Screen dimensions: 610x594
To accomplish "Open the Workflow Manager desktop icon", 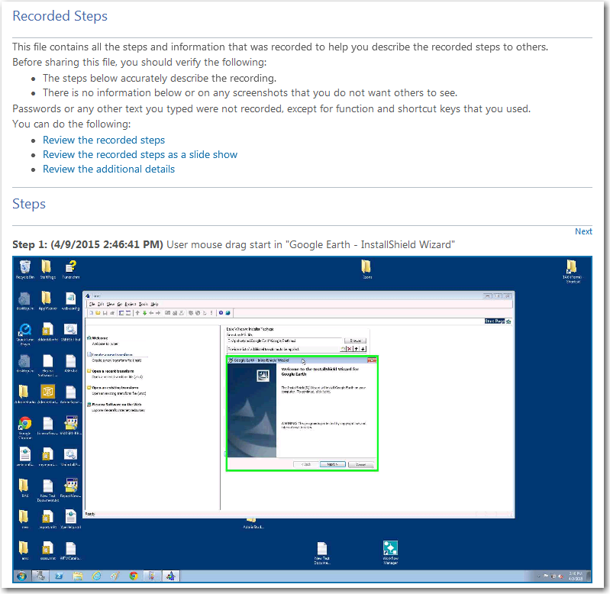I will (390, 550).
